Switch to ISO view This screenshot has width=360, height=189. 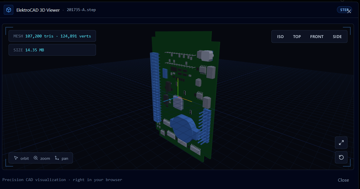[280, 37]
